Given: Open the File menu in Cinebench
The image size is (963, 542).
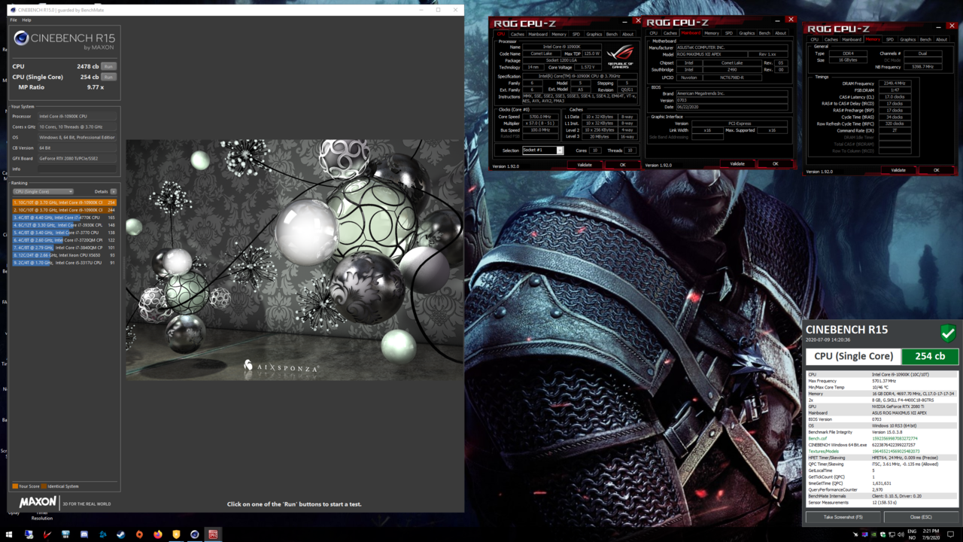Looking at the screenshot, I should tap(14, 20).
